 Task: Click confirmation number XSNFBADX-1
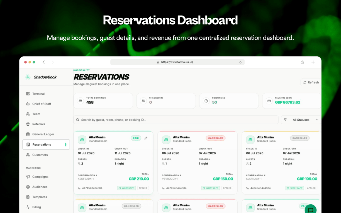86,179
